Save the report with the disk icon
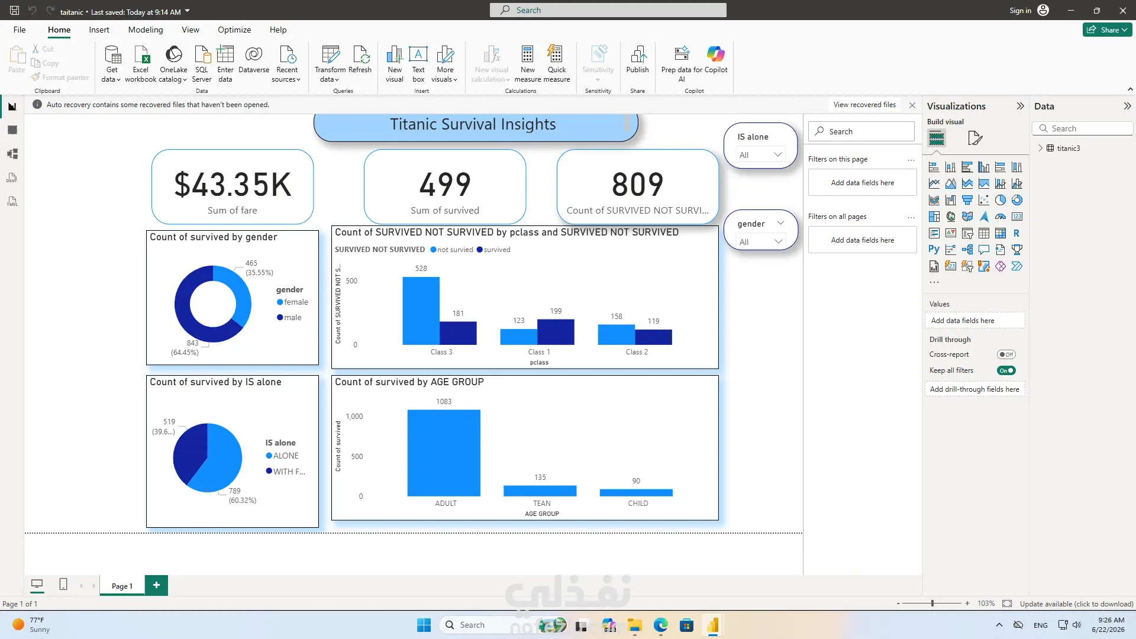Image resolution: width=1136 pixels, height=639 pixels. coord(15,11)
